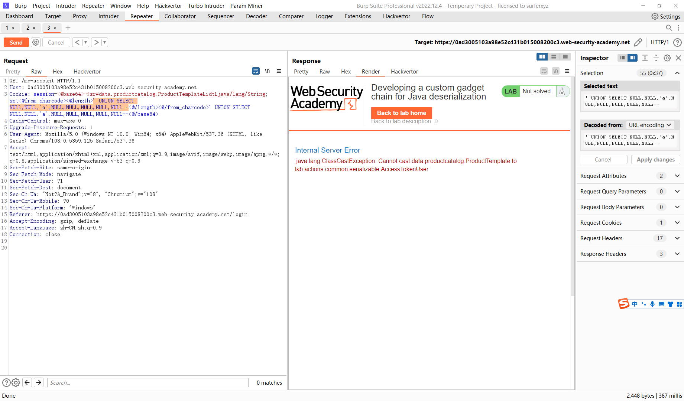
Task: Click Apply changes in Inspector
Action: [x=655, y=159]
